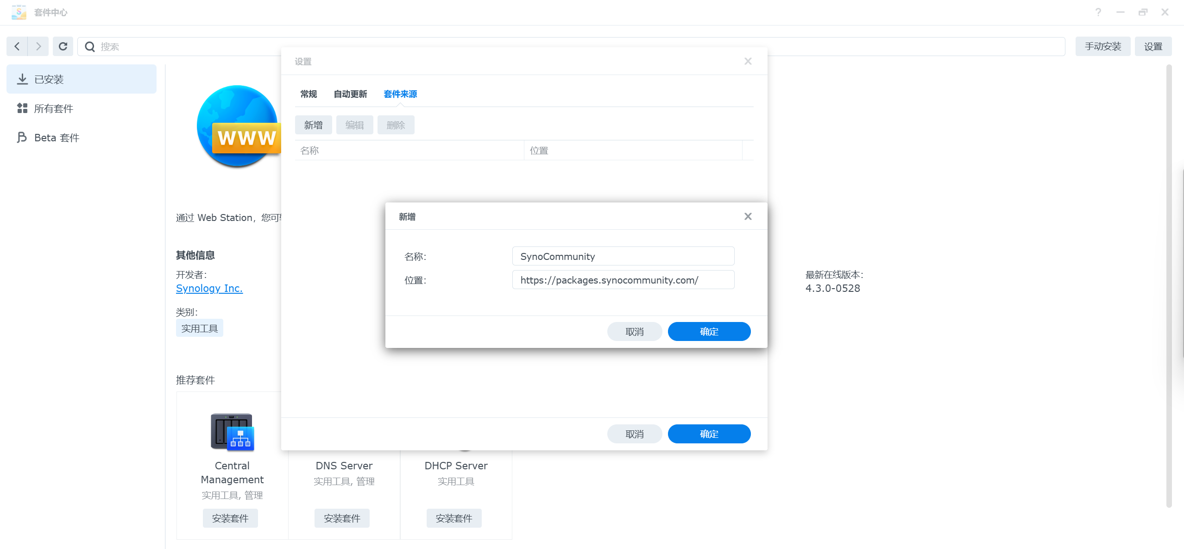Image resolution: width=1184 pixels, height=549 pixels.
Task: Click the Central Management package icon
Action: point(232,431)
